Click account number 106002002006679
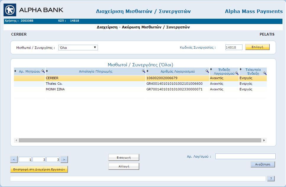 click(162, 78)
